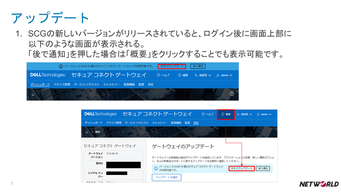
Task: Click 今すぐアップデート in the gateway update panel
Action: pos(242,168)
